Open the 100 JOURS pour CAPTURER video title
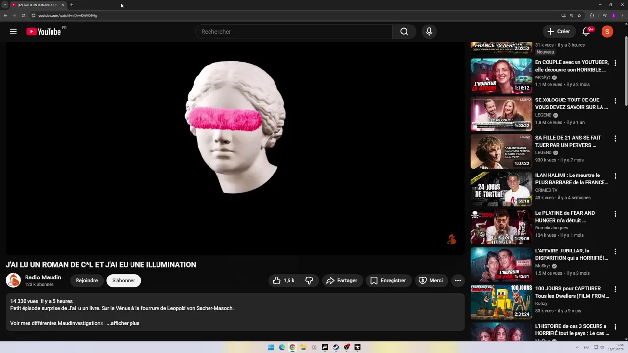The image size is (628, 353). [572, 292]
